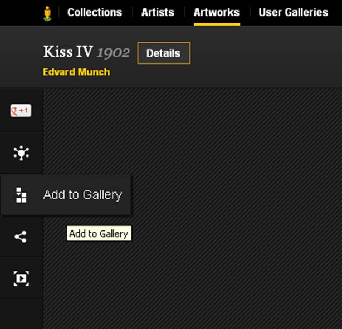This screenshot has height=329, width=342.
Task: Click the yellow Add to Gallery tooltip
Action: [99, 233]
